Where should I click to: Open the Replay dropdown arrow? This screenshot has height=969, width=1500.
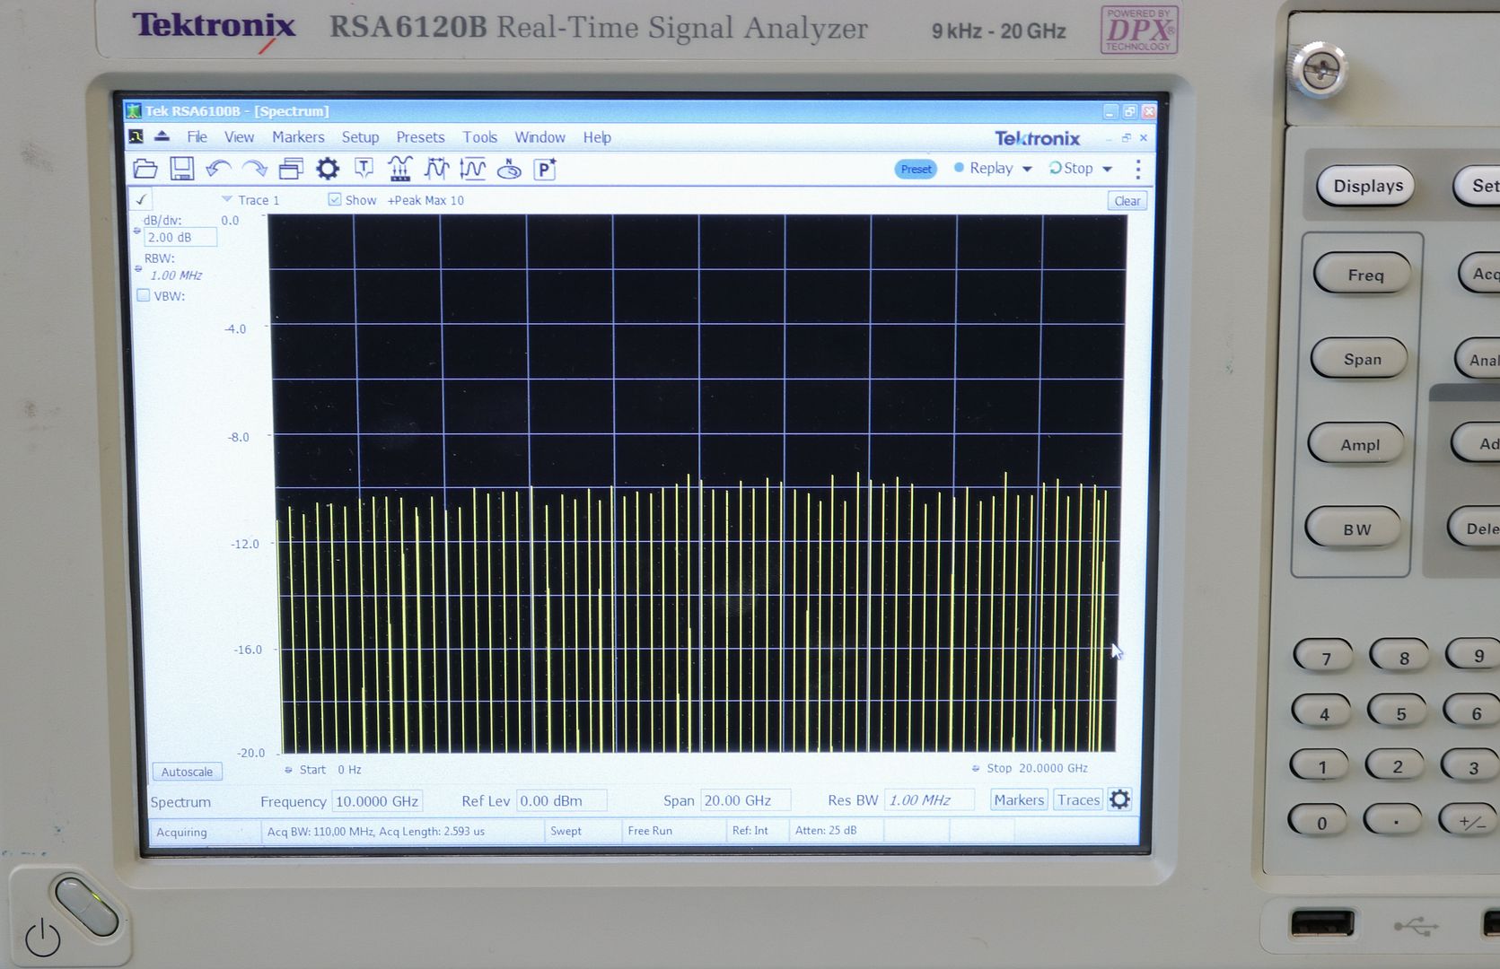coord(1027,169)
